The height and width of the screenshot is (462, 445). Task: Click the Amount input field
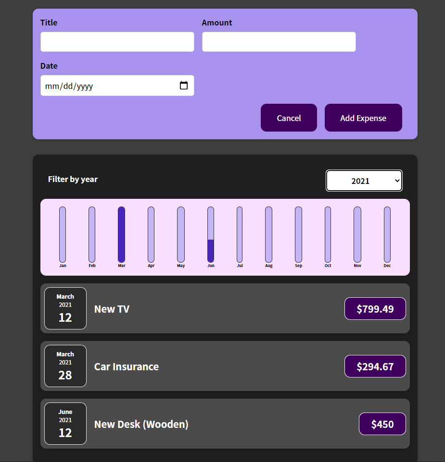[x=279, y=42]
